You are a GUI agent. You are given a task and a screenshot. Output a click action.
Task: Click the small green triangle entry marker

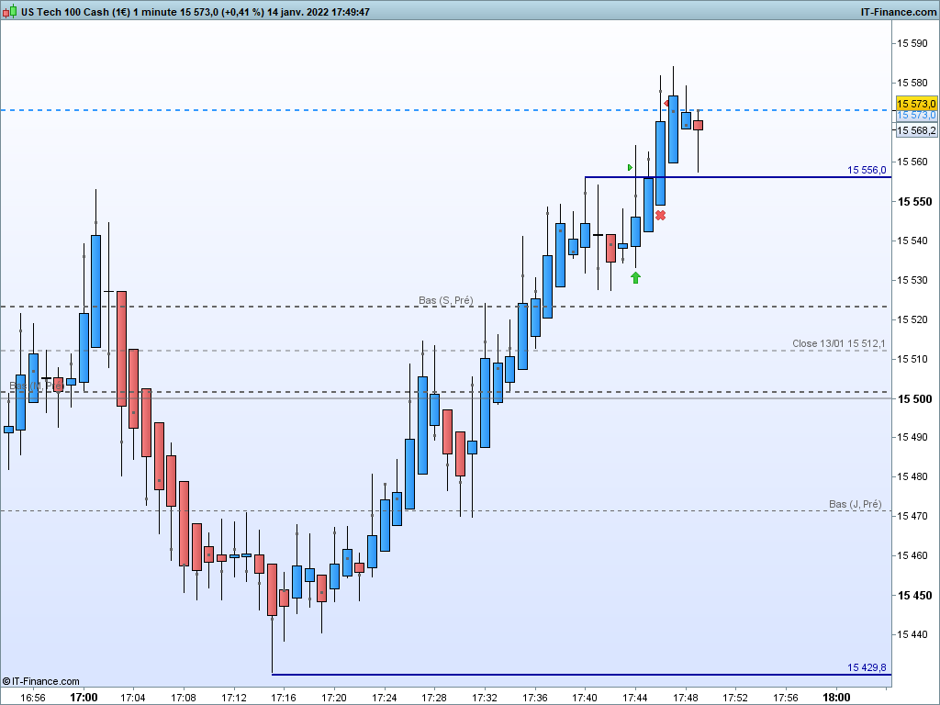[630, 167]
